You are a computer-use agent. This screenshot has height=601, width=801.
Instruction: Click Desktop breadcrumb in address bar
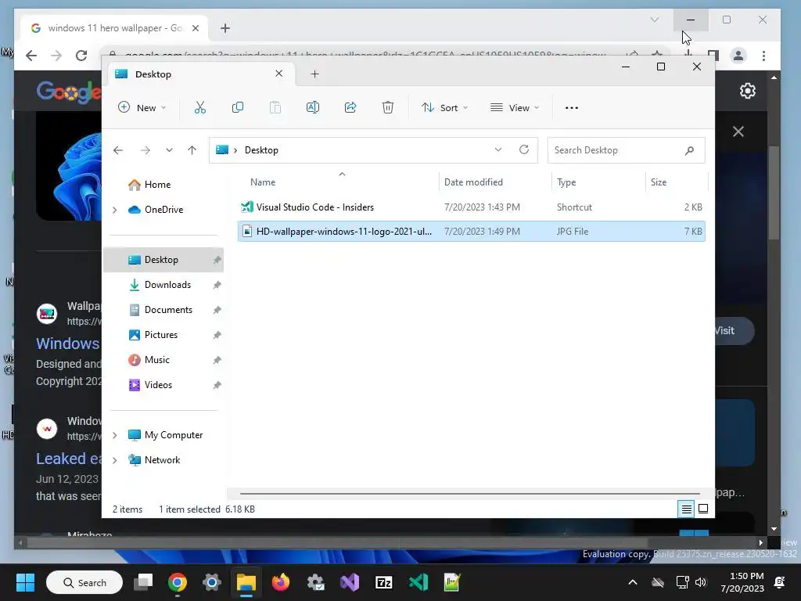coord(261,150)
